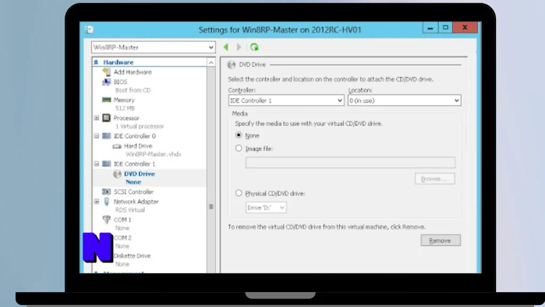This screenshot has height=307, width=545.
Task: Click the BIOS chip icon
Action: point(106,82)
